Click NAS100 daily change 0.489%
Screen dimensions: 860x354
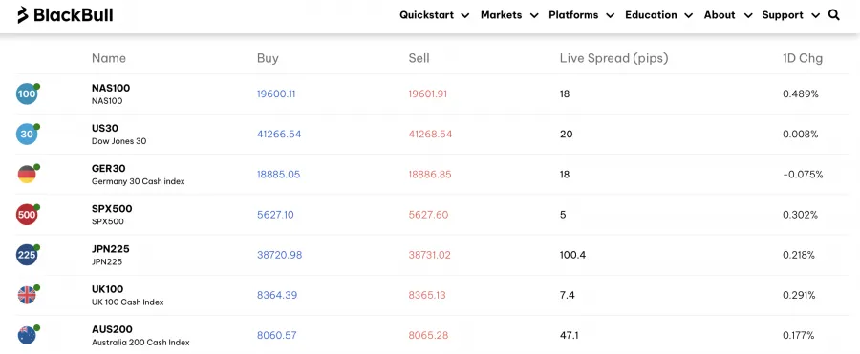pos(801,94)
